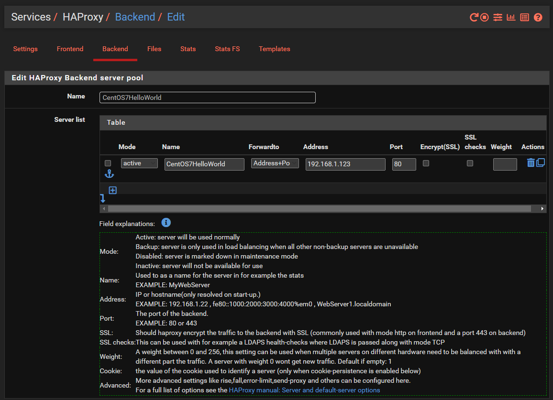
Task: Open the Forwardto Address+Port dropdown
Action: (275, 163)
